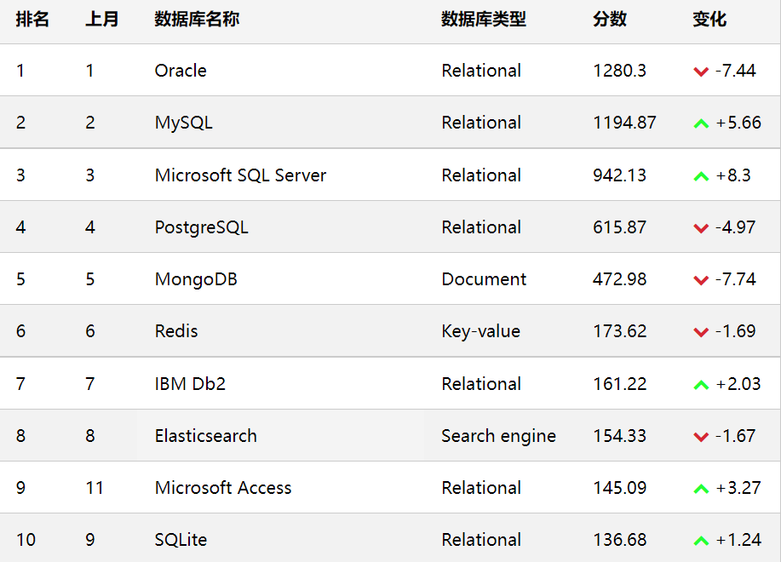Viewport: 781px width, 562px height.
Task: Click the red down arrow in Oracle row
Action: tap(701, 72)
